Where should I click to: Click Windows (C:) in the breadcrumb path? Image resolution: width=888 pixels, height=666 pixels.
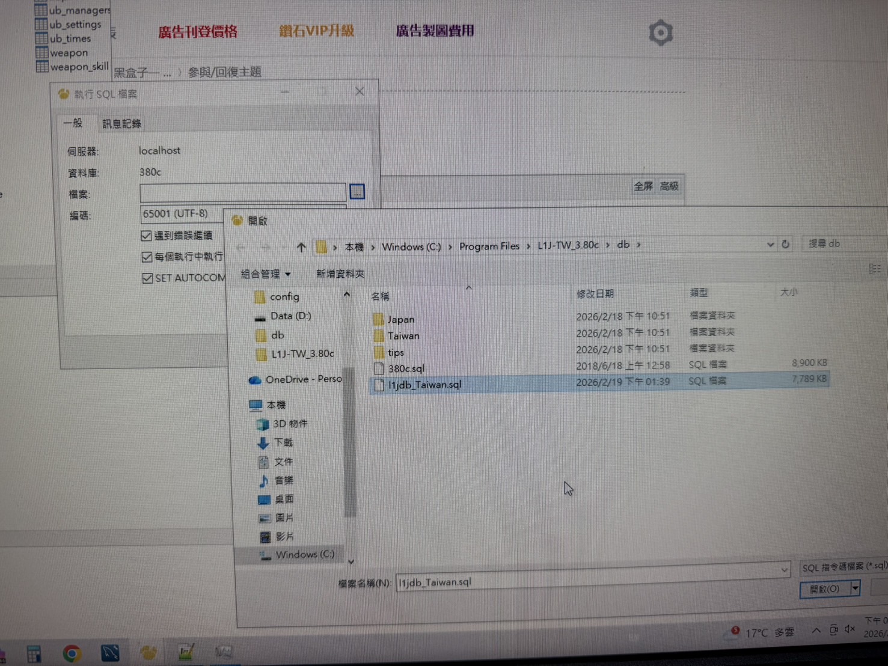[x=412, y=247]
